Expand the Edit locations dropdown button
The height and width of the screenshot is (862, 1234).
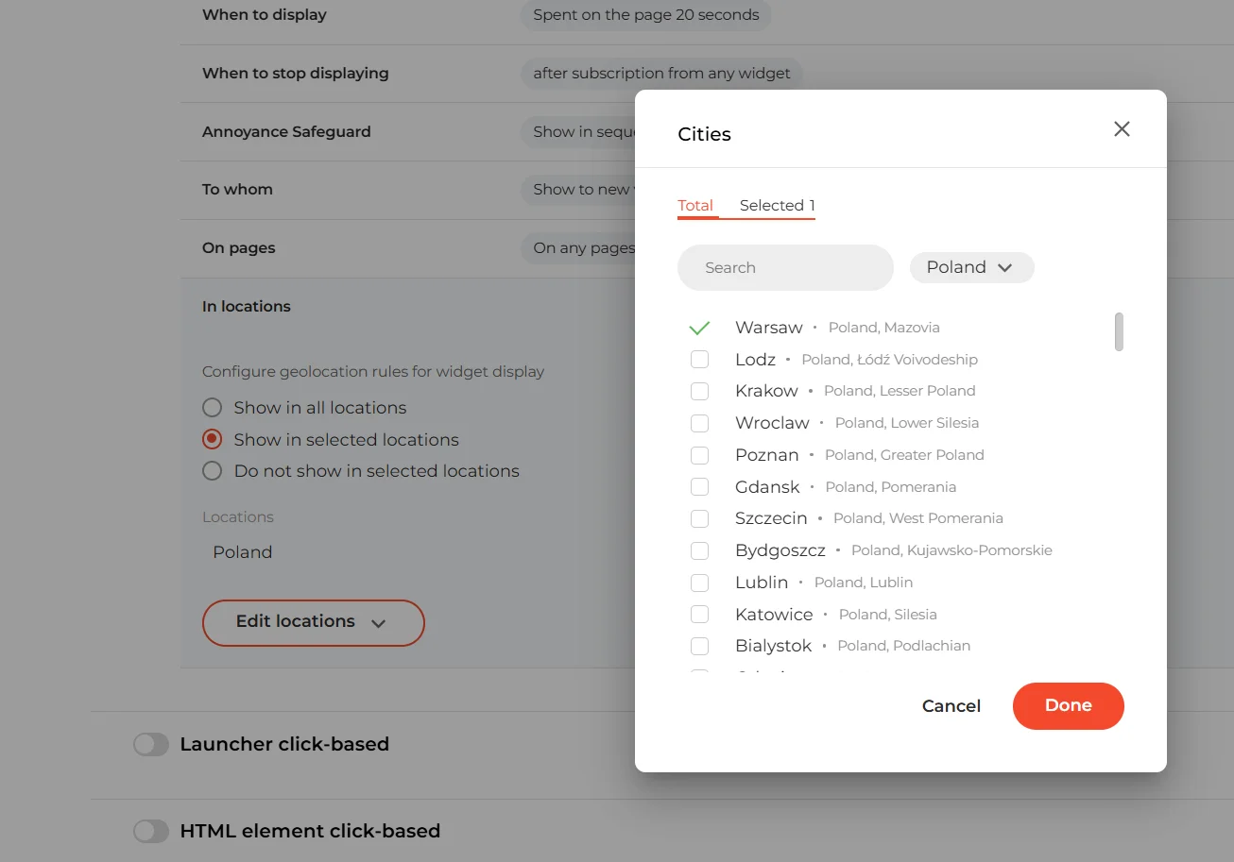pyautogui.click(x=313, y=622)
